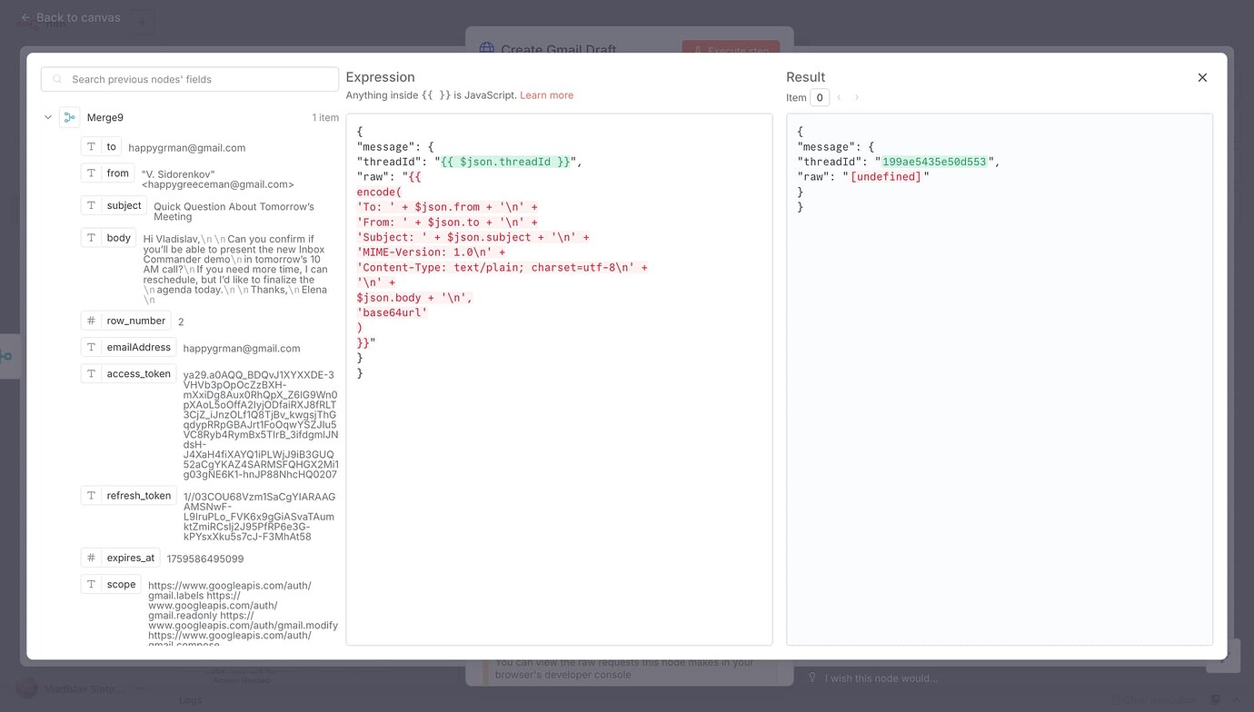Open the Learn more link about expressions
The width and height of the screenshot is (1254, 712).
tap(549, 94)
